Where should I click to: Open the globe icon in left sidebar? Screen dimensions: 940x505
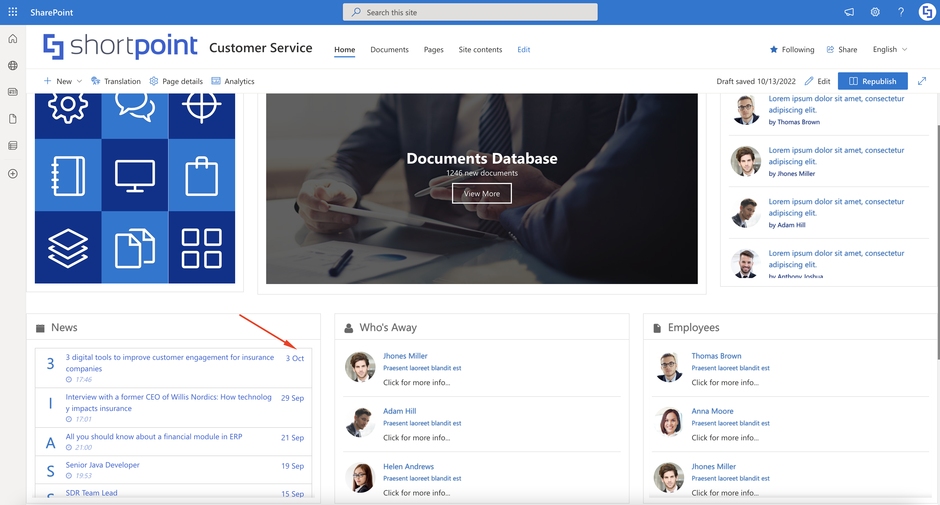pos(13,65)
